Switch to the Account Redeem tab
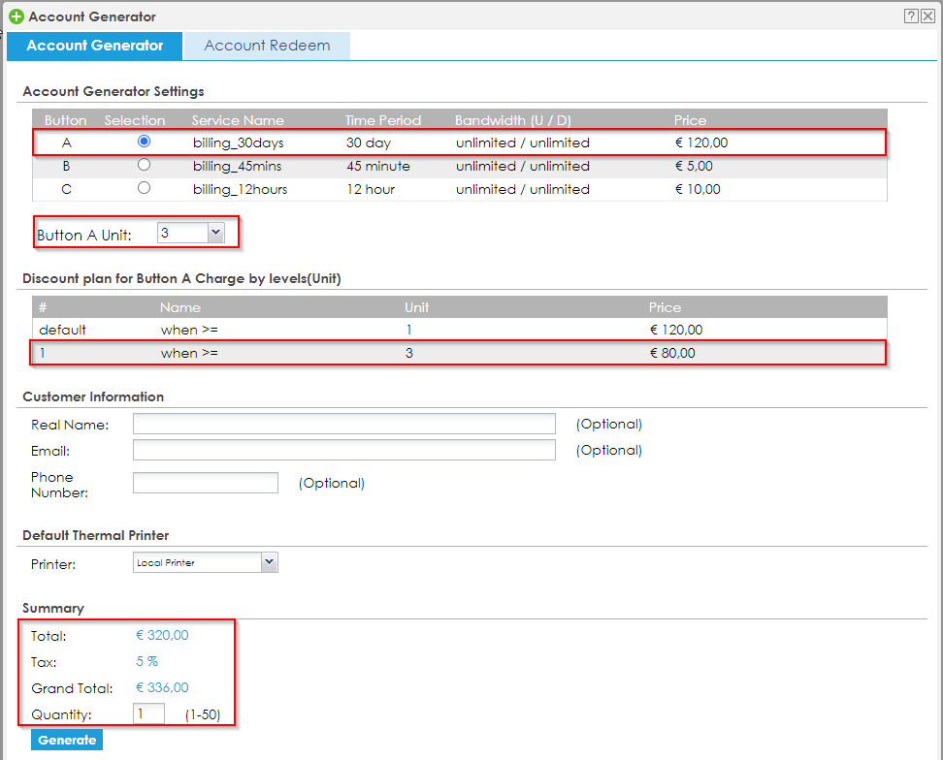The height and width of the screenshot is (760, 943). point(267,46)
